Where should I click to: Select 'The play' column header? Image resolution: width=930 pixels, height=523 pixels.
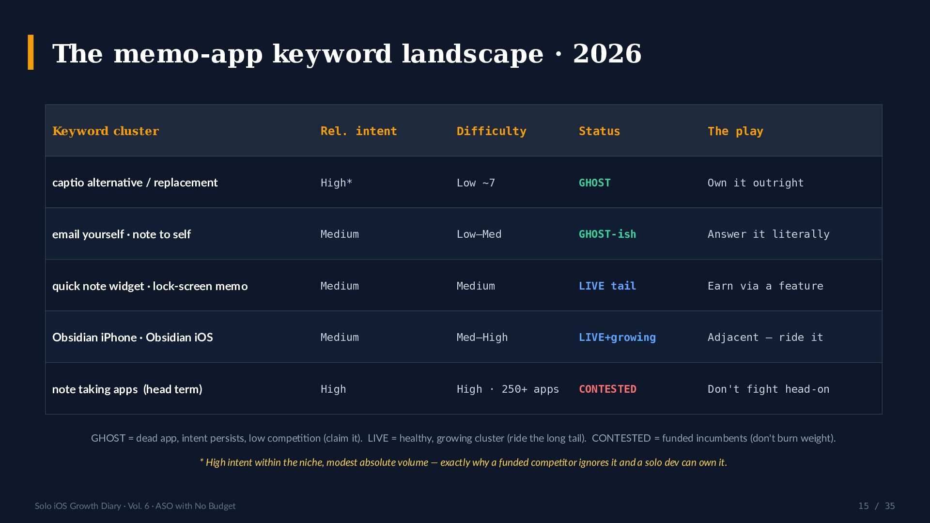735,131
